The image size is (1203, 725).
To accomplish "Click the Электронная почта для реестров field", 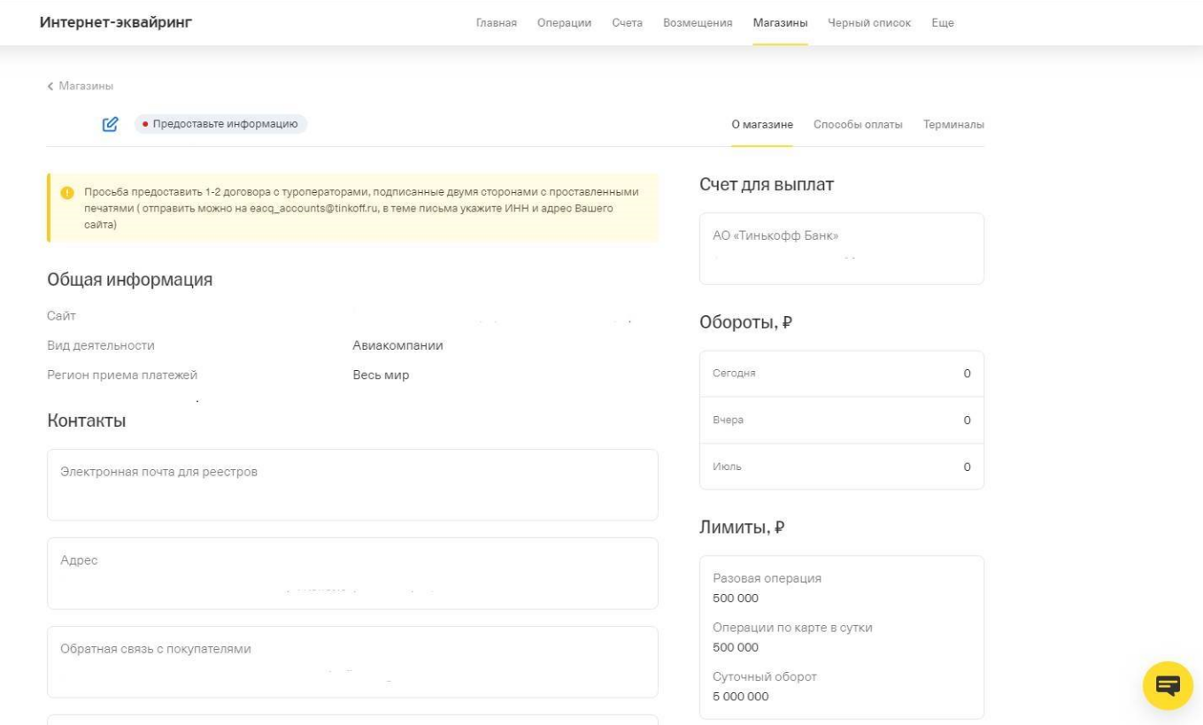I will pos(352,484).
